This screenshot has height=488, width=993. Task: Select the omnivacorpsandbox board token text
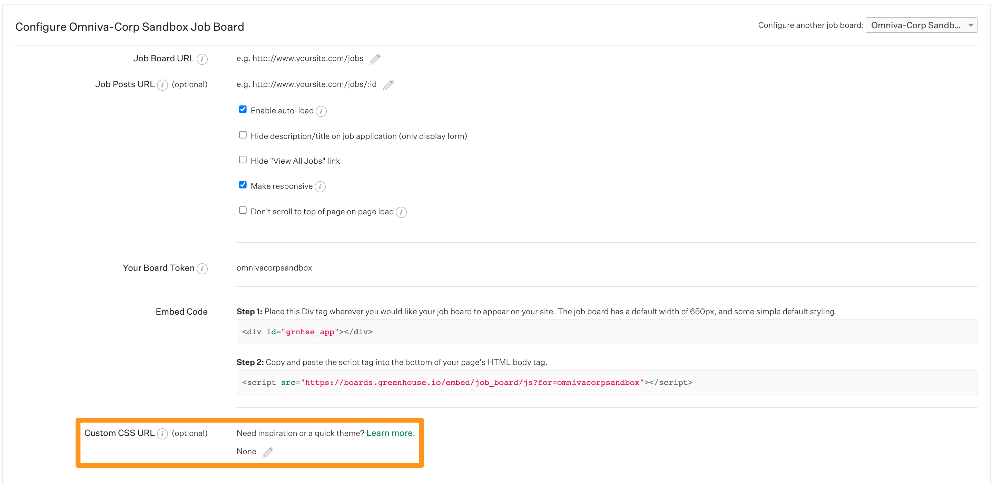click(x=274, y=268)
